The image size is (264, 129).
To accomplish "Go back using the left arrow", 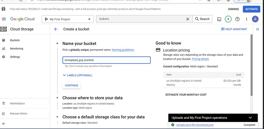I will tap(56, 29).
